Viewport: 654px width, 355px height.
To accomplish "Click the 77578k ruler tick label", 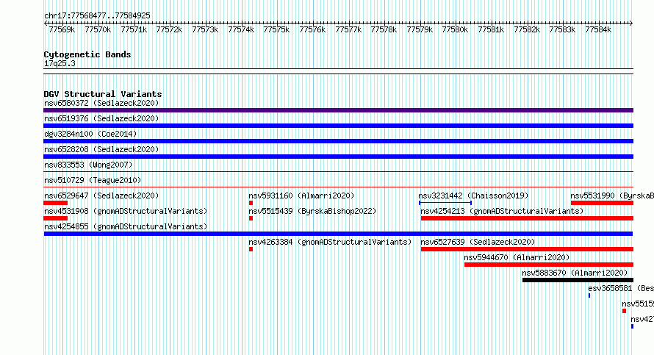I will pyautogui.click(x=384, y=29).
